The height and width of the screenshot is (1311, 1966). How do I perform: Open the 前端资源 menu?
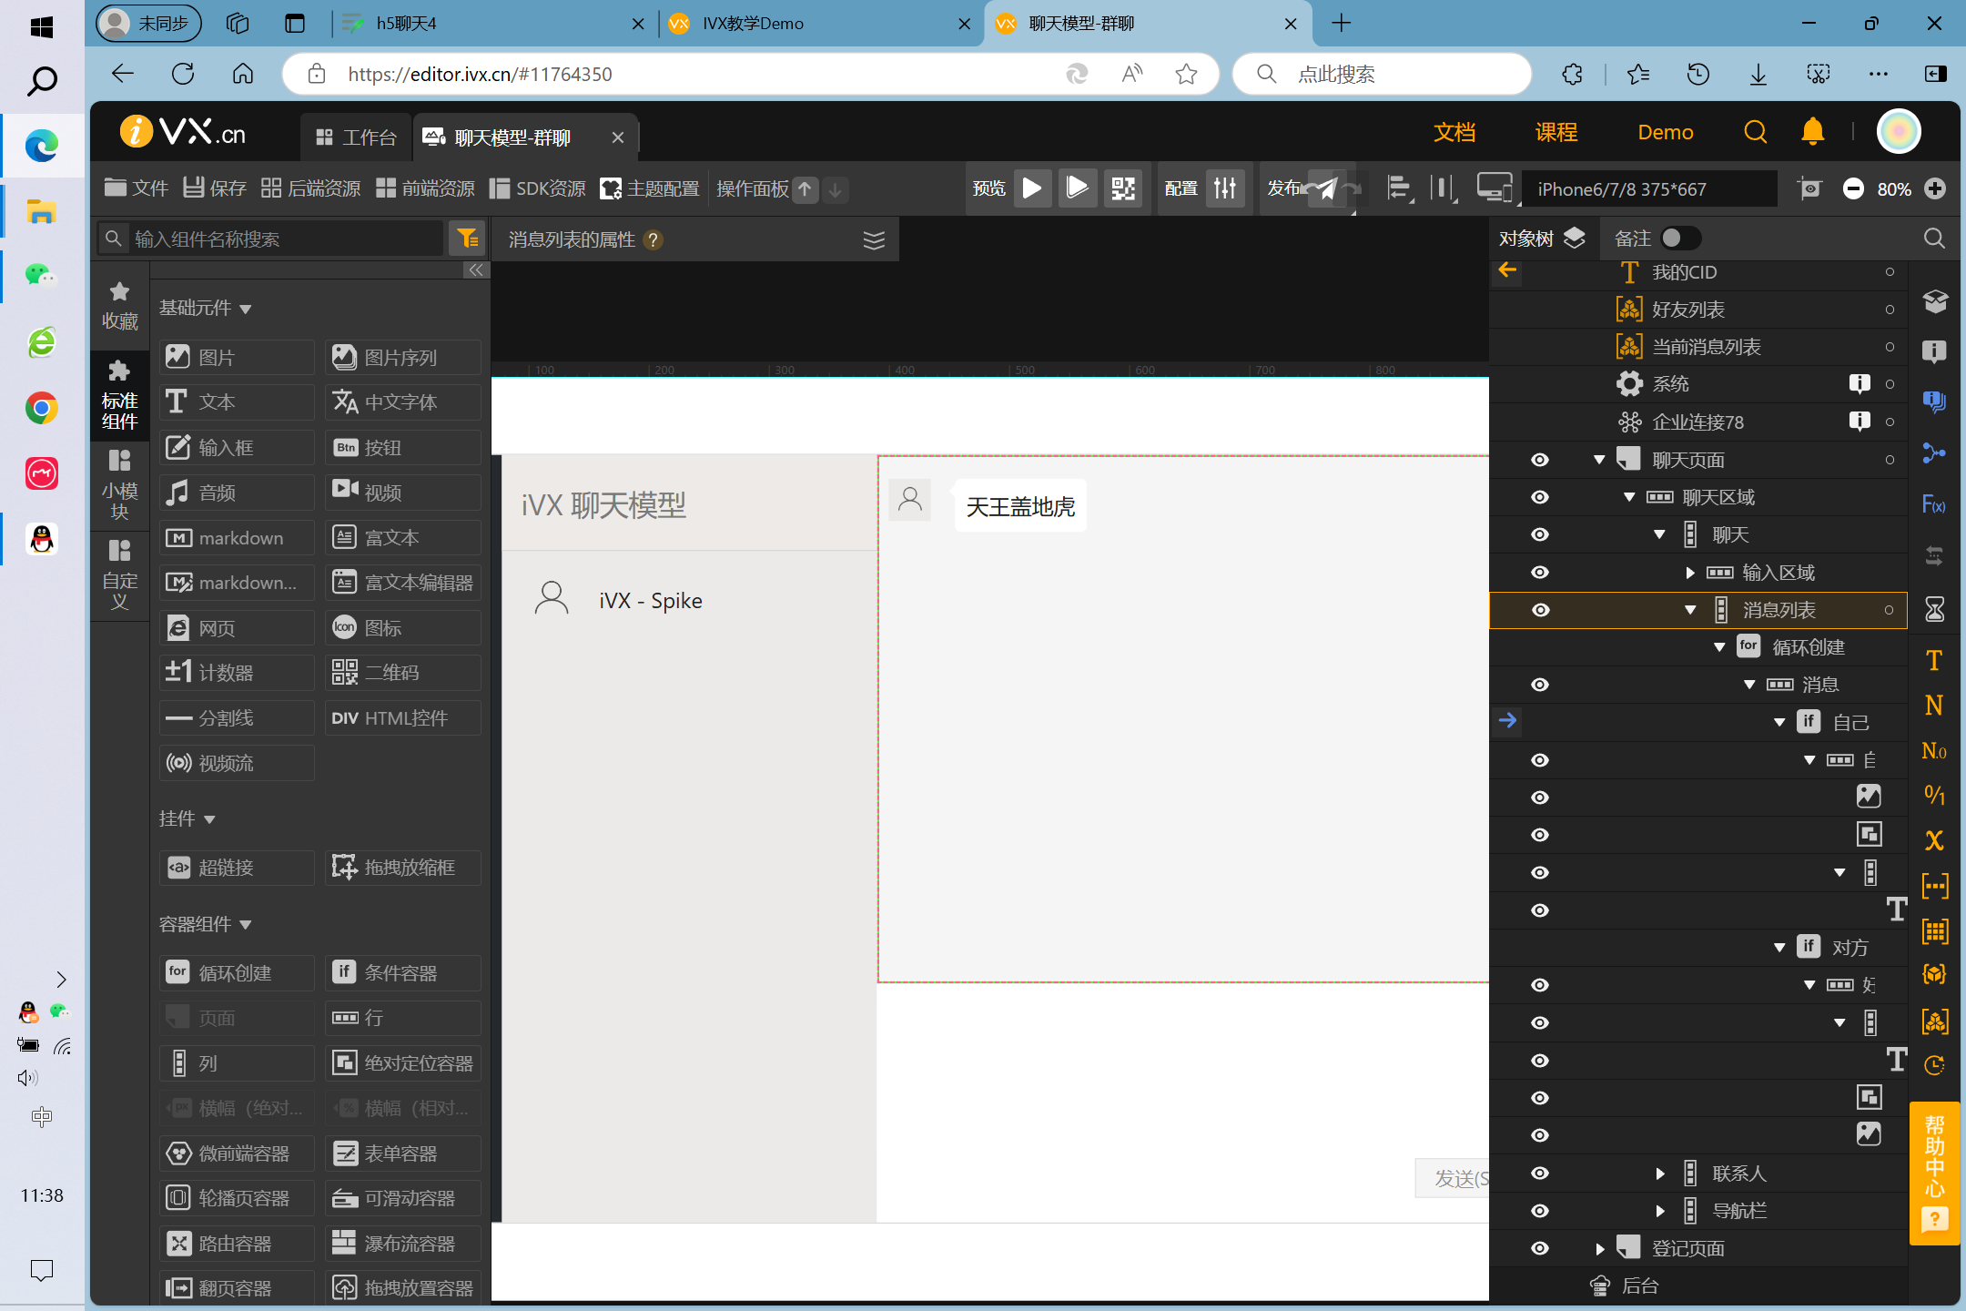click(x=425, y=188)
